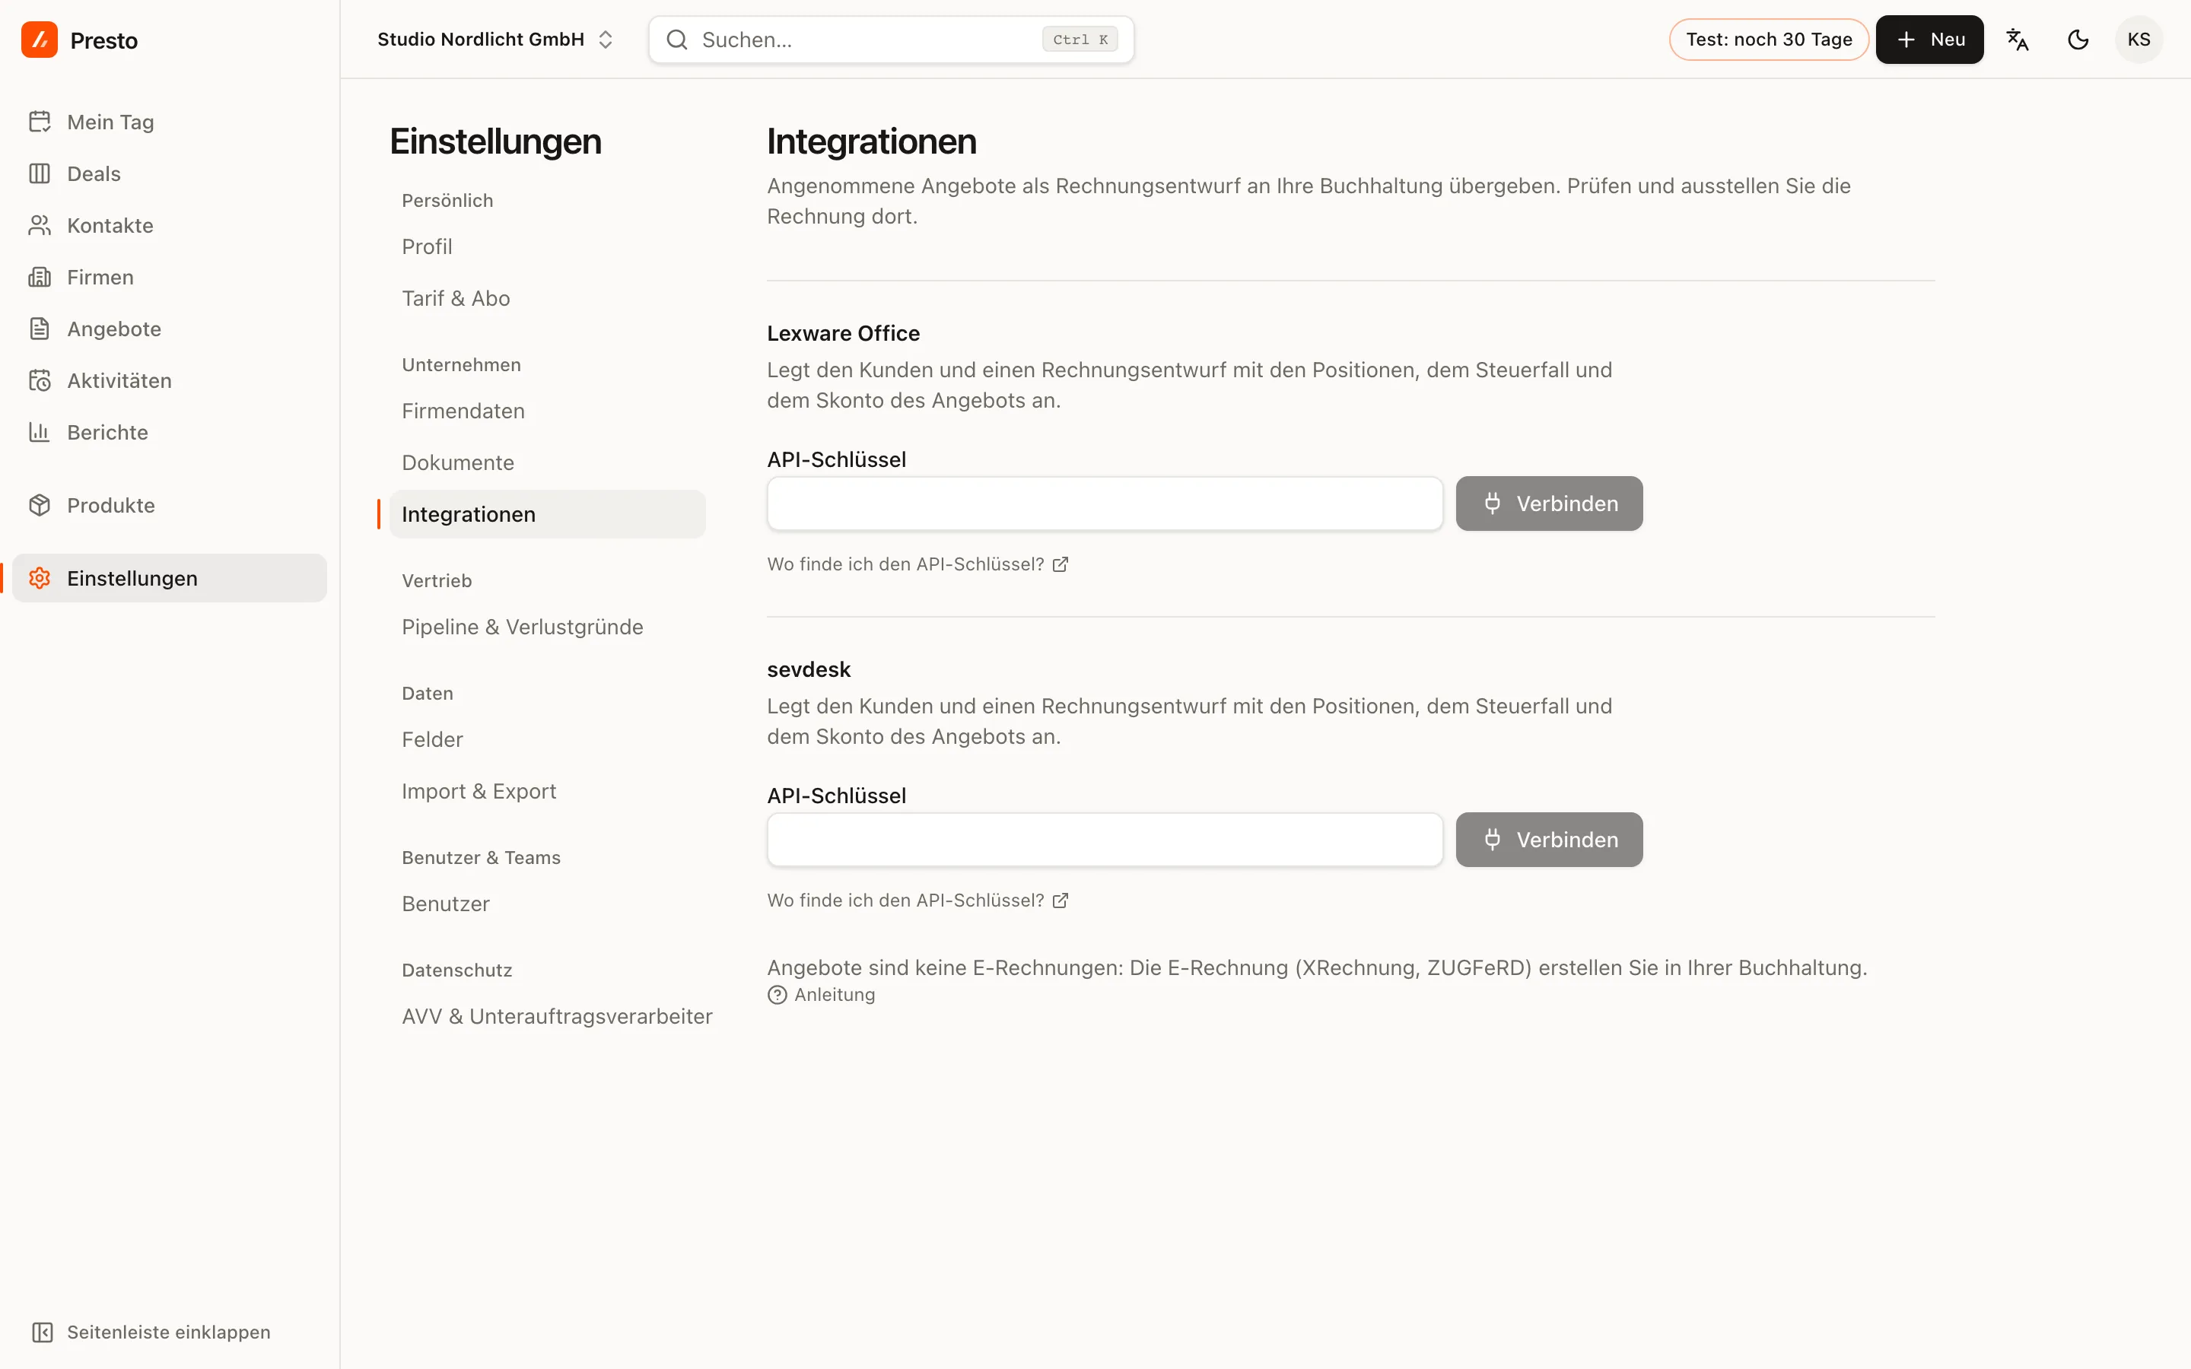2191x1369 pixels.
Task: Open Berichte chart icon
Action: tap(39, 431)
